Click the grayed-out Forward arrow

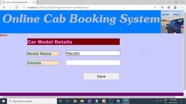10,8
